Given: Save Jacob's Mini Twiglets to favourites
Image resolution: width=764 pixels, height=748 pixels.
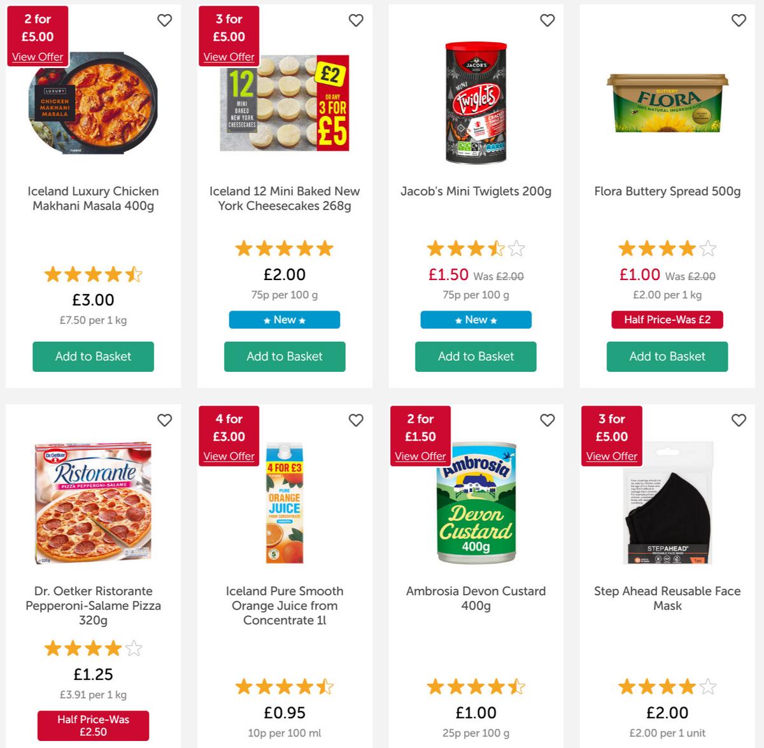Looking at the screenshot, I should pos(548,20).
